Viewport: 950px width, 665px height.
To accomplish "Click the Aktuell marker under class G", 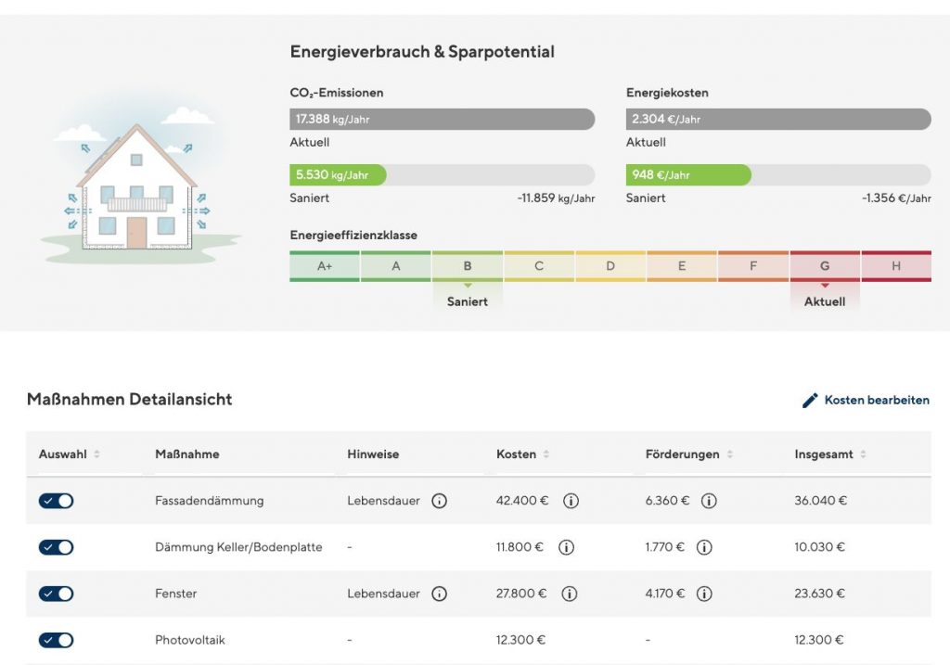I will (825, 301).
